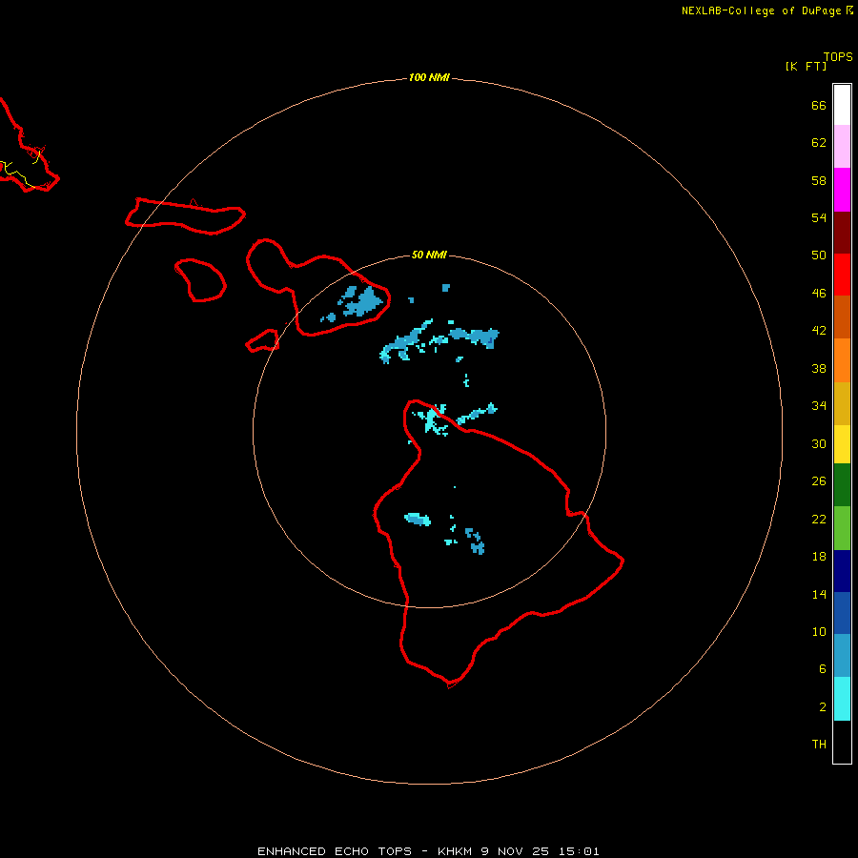Click the light pink legend swatch
This screenshot has height=858, width=858.
tap(842, 146)
